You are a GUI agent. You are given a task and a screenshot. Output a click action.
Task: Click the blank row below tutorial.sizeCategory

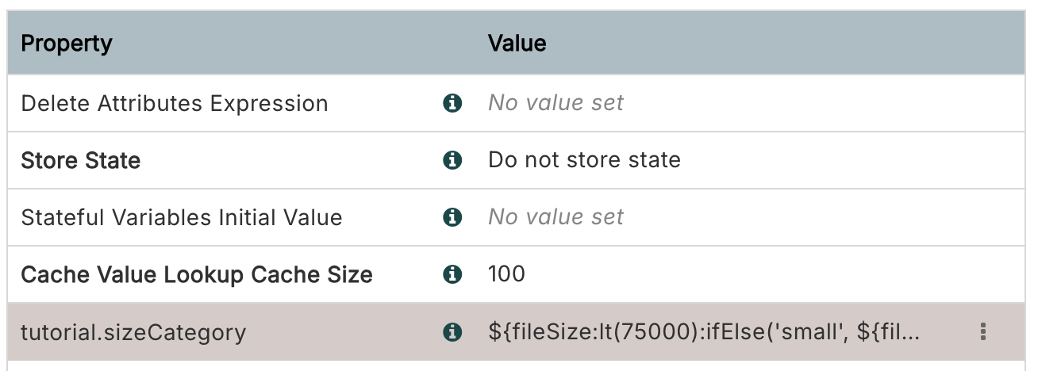516,365
